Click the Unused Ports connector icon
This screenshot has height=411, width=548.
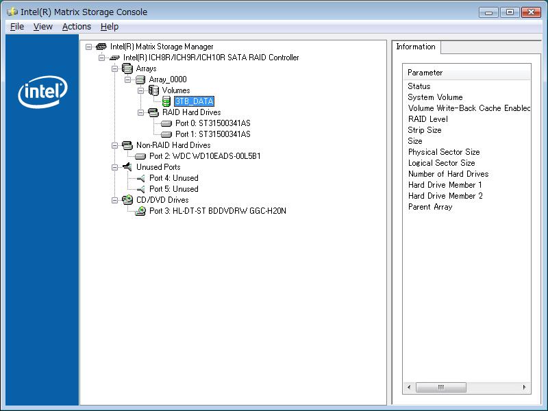[127, 167]
